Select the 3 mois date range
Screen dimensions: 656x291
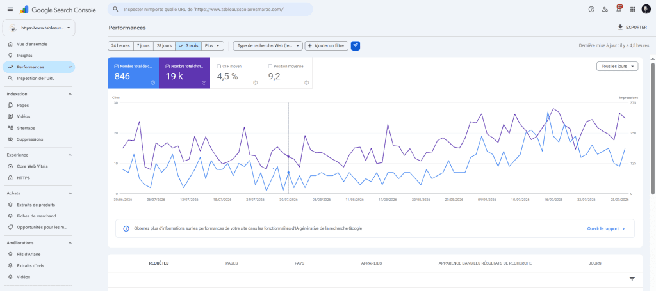click(x=188, y=46)
